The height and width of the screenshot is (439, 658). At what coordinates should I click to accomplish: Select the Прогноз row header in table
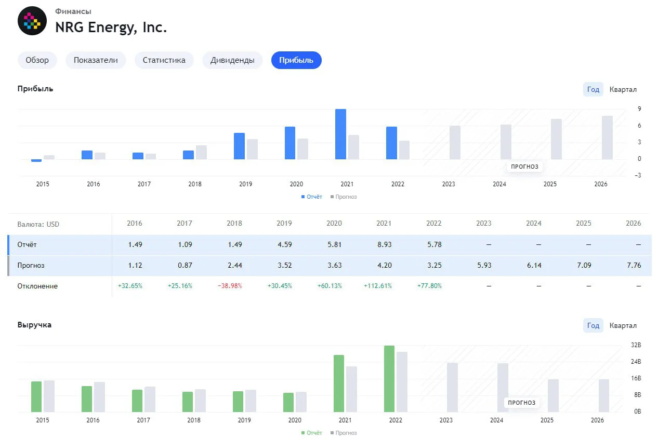pos(31,265)
